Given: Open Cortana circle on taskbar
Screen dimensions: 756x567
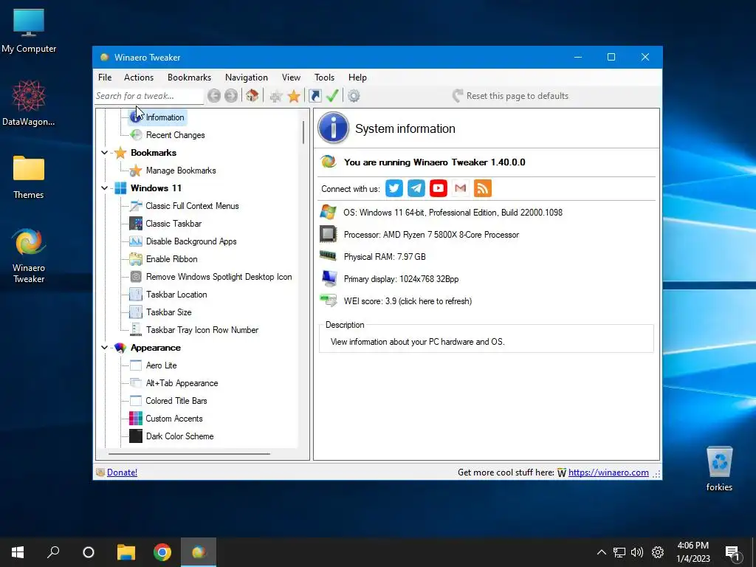Looking at the screenshot, I should tap(89, 552).
